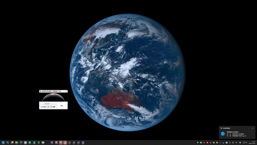Screen dimensions: 257x145
Task: Open the notification's three-dot options menu
Action: click(249, 128)
